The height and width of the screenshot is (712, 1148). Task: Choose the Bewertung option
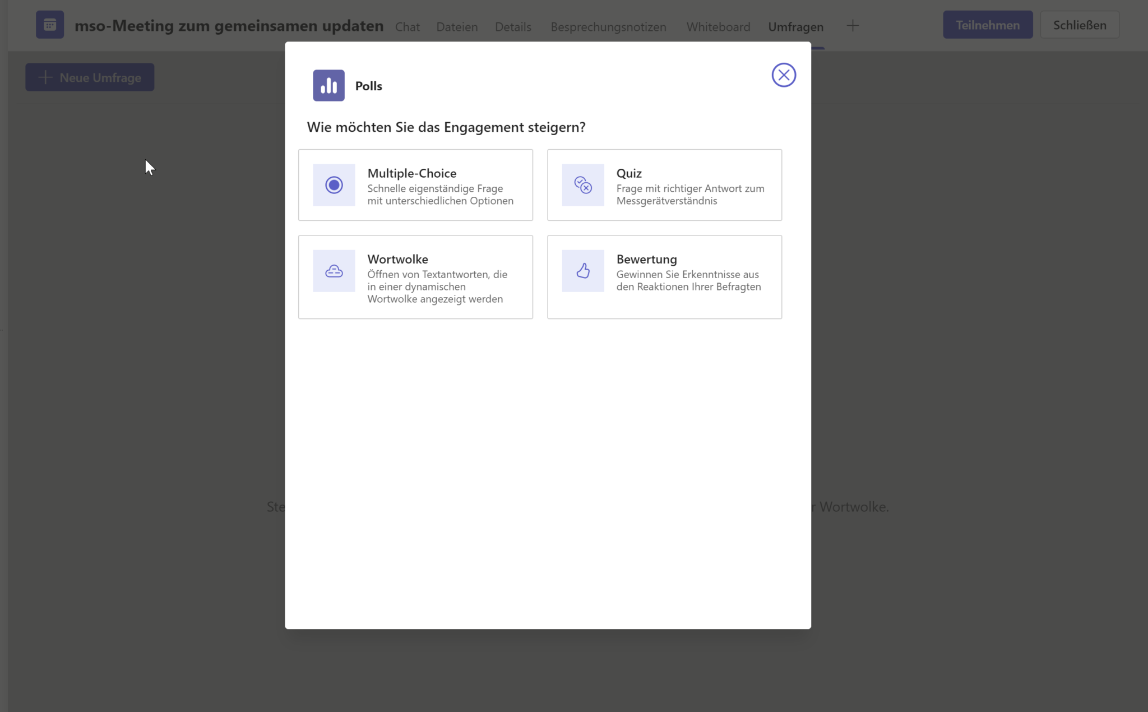664,277
